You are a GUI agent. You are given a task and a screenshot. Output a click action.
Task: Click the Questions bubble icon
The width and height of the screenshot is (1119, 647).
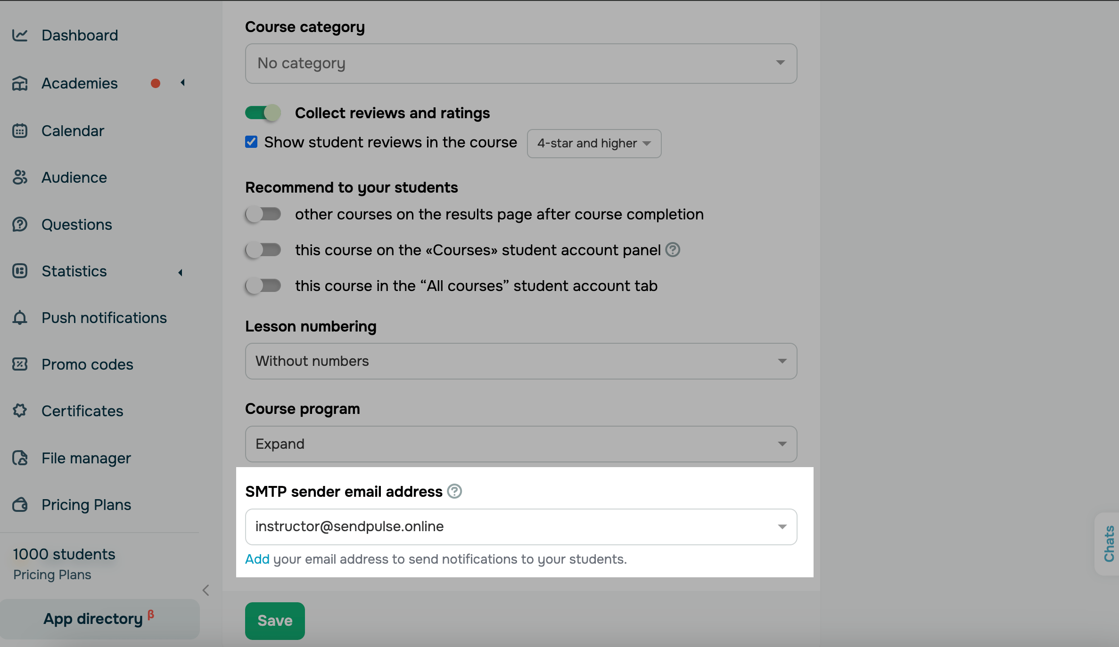[20, 225]
